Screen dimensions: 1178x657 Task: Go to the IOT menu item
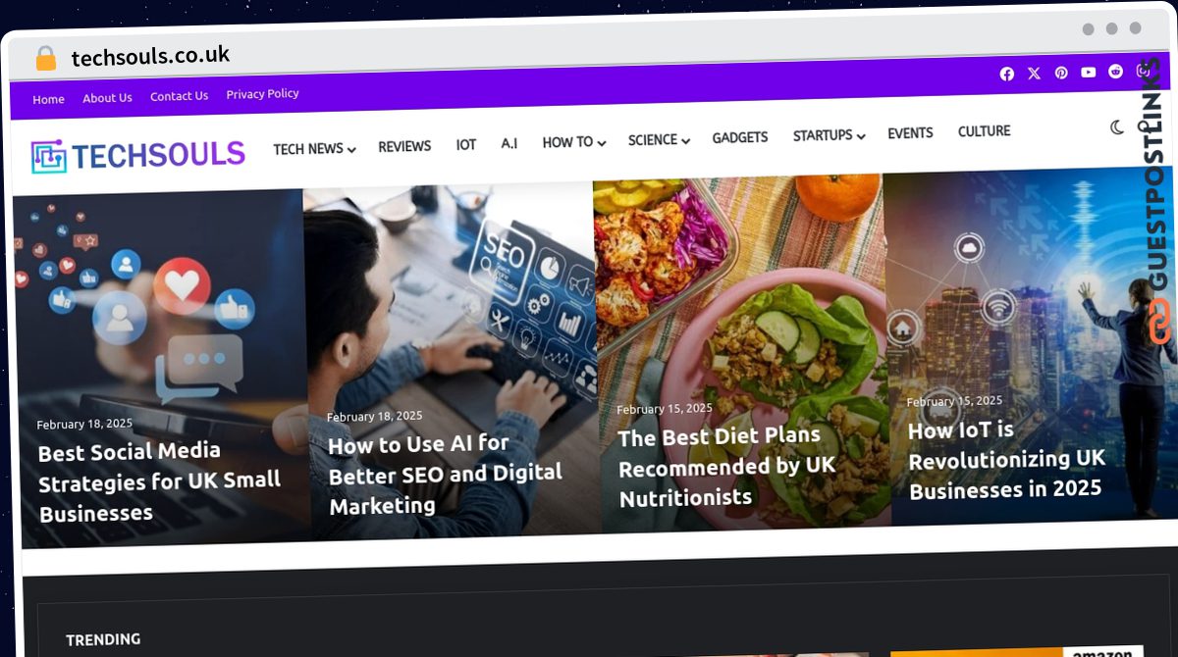[x=466, y=144]
